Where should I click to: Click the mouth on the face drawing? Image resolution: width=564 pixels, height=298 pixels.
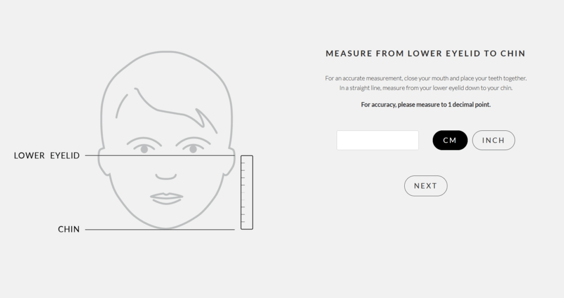[x=166, y=198]
